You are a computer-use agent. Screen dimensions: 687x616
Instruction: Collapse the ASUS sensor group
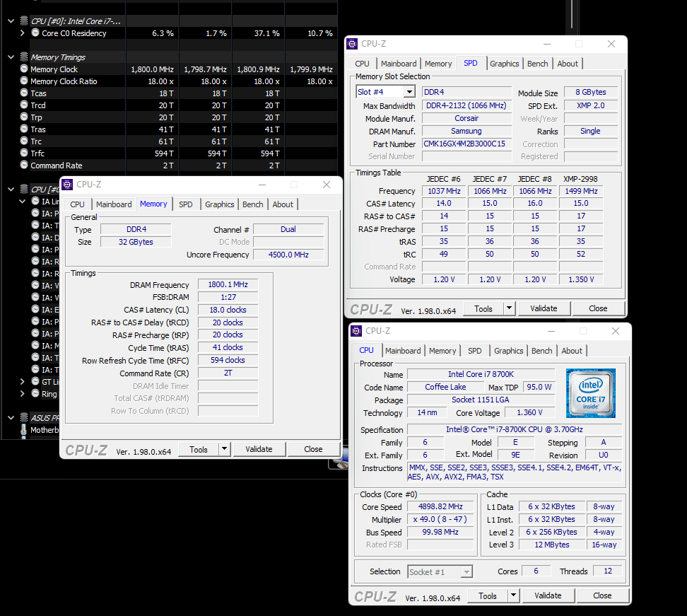11,417
